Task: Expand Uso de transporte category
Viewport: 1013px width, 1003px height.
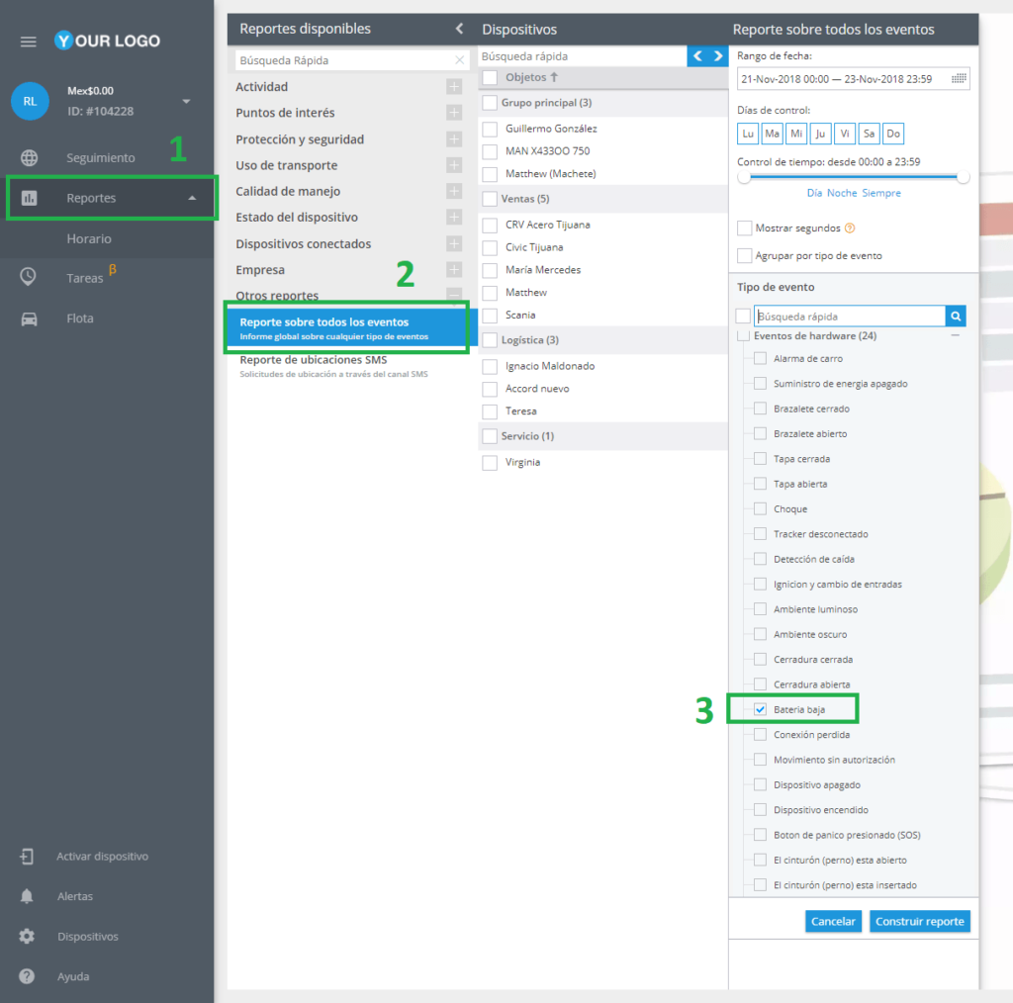Action: click(x=454, y=165)
